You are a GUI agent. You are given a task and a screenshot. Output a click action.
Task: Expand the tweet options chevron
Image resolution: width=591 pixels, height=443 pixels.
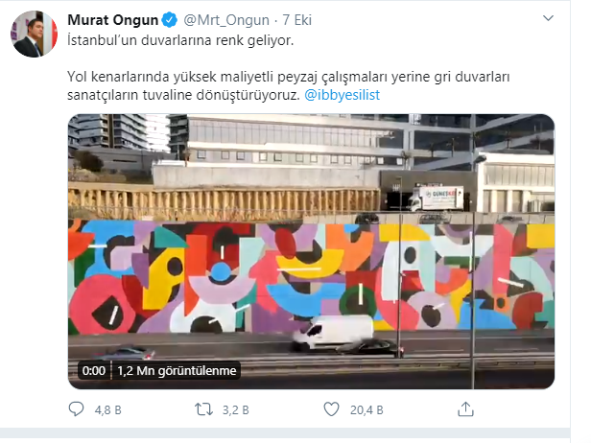[548, 18]
